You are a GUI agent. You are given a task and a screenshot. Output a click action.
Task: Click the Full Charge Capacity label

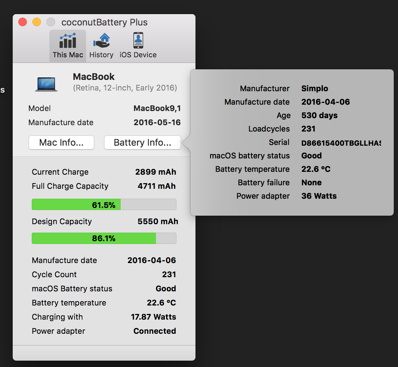70,186
